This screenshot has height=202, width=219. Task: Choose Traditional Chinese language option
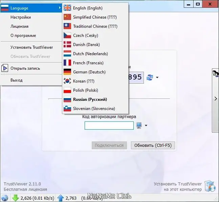pos(95,26)
